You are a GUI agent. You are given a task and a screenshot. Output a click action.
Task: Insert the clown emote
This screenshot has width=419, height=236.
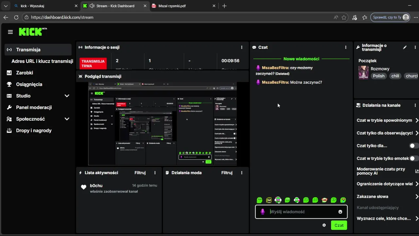pos(324,200)
